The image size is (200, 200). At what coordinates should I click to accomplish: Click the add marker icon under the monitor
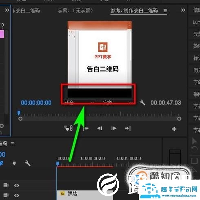pos(66,128)
